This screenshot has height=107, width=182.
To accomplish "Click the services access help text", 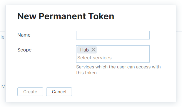I will click(118, 70).
